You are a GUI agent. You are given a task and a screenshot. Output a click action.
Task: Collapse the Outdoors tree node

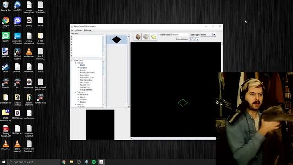point(75,92)
